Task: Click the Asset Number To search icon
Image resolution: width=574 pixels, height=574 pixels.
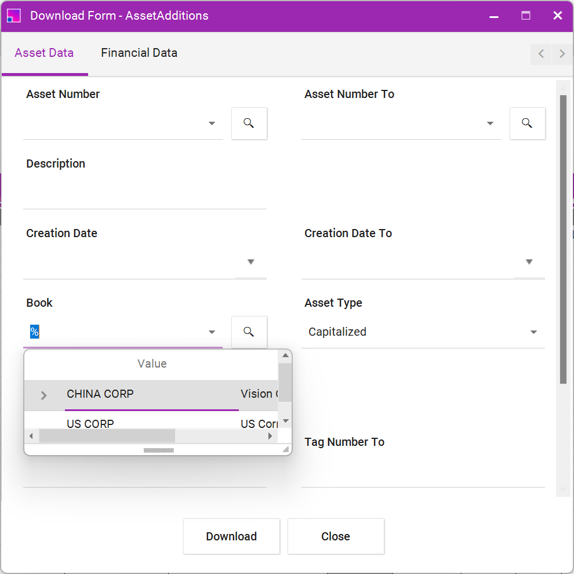Action: point(527,123)
